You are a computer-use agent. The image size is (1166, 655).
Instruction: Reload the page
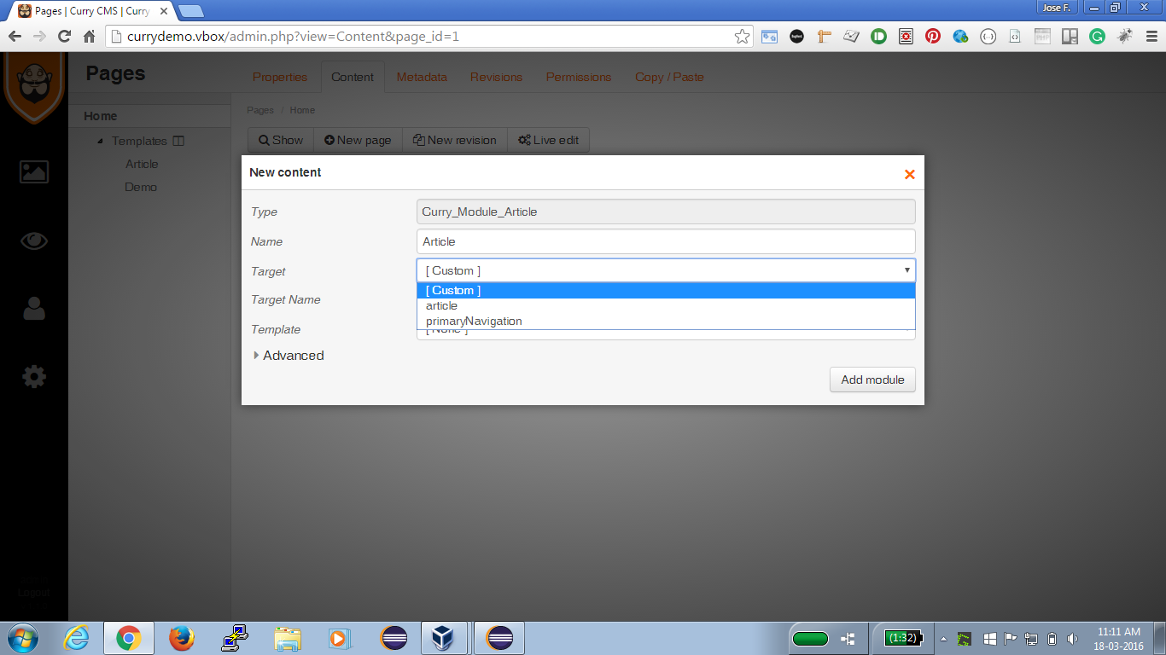coord(64,37)
